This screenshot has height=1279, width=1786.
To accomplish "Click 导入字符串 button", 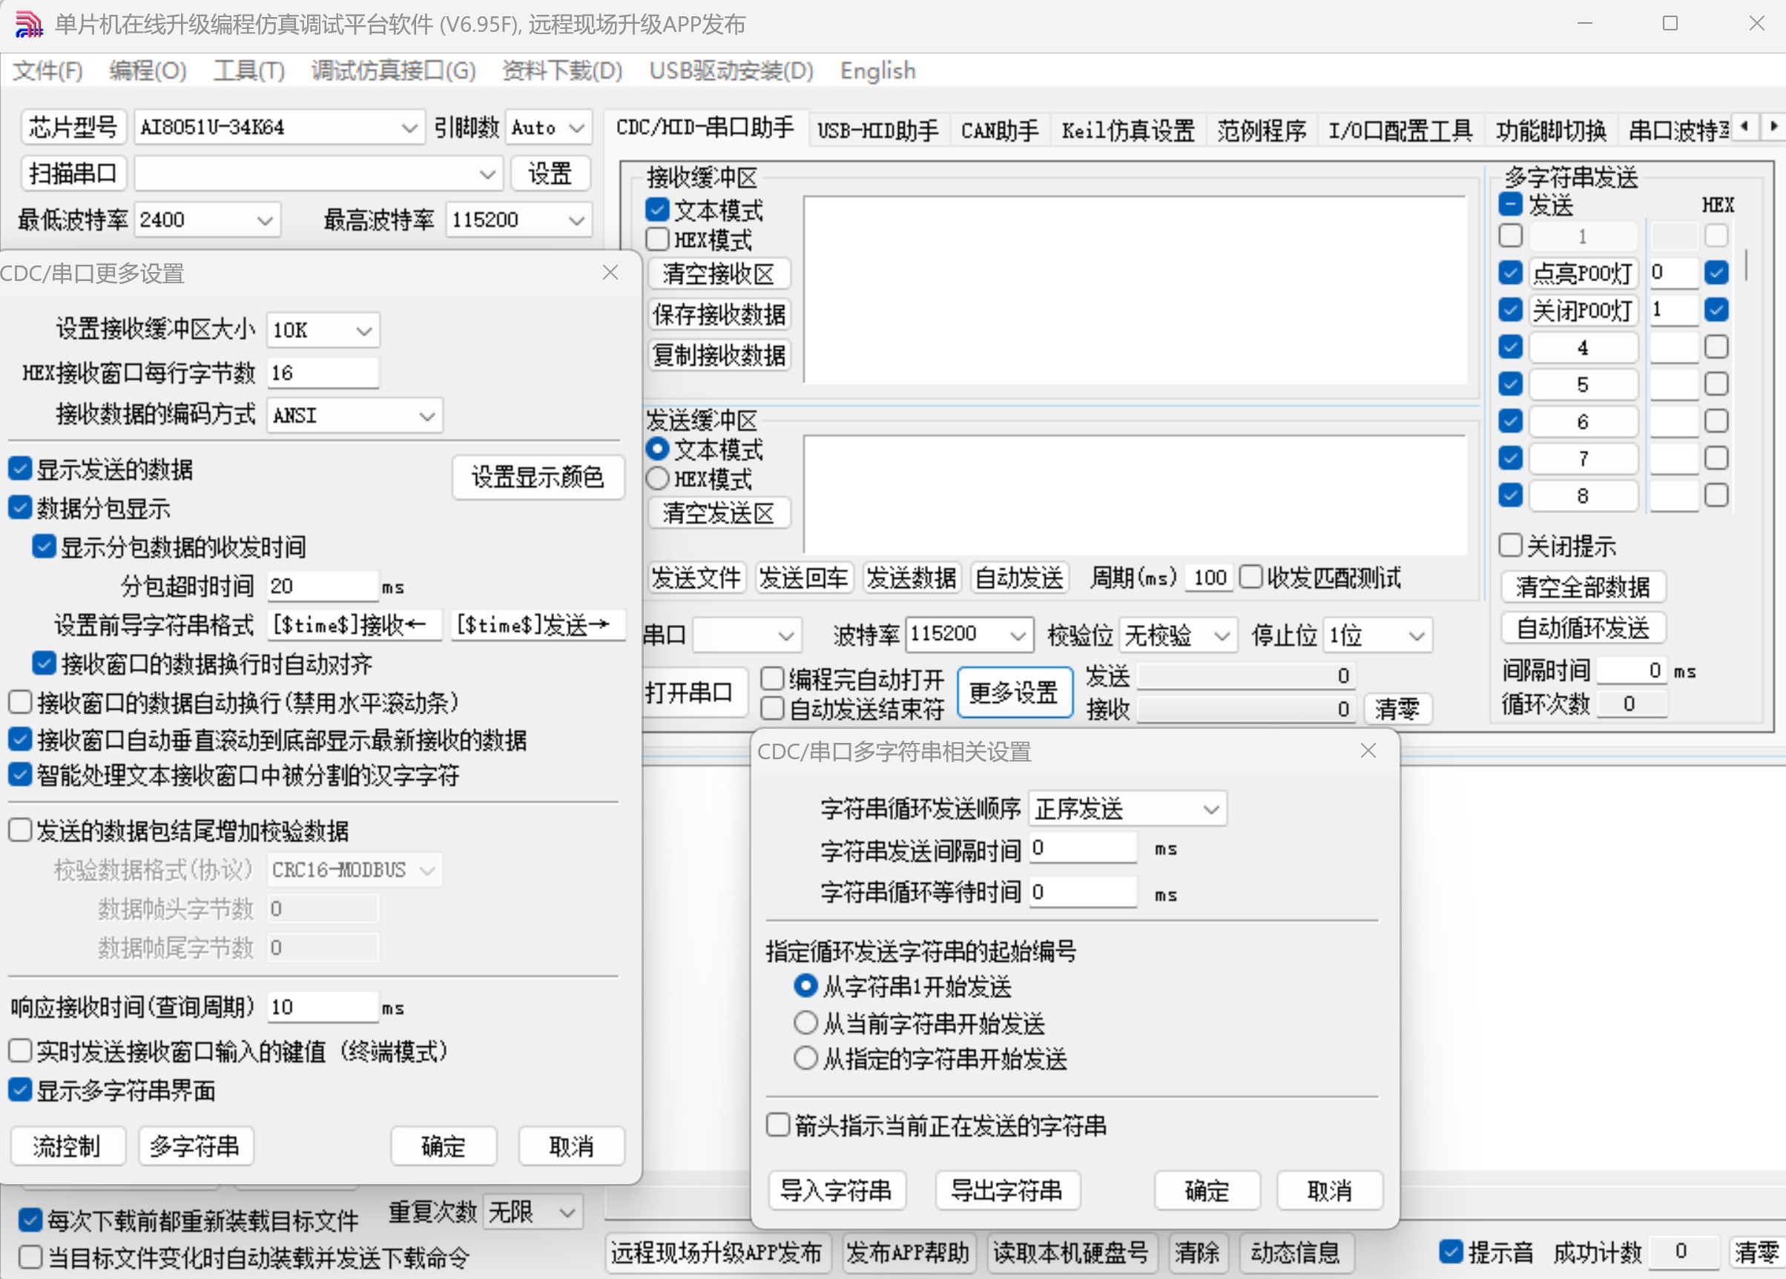I will point(837,1190).
